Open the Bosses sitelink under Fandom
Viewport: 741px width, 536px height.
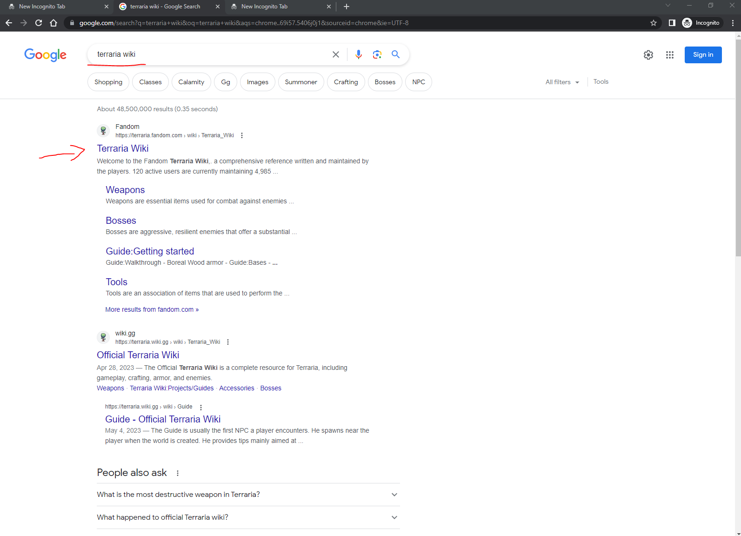click(121, 221)
